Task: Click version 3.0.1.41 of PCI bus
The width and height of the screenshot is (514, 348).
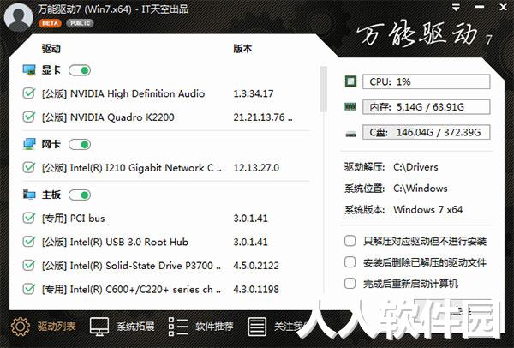Action: [250, 219]
